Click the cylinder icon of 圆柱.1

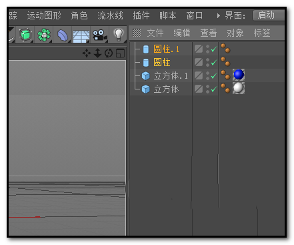click(x=146, y=49)
